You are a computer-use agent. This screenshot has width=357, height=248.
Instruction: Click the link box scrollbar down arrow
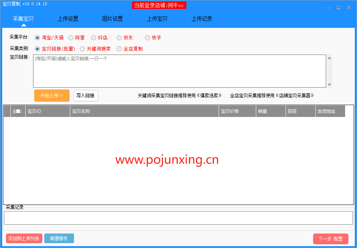pos(329,85)
